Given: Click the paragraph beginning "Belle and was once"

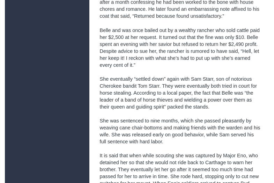Looking at the screenshot, I should pyautogui.click(x=179, y=48).
